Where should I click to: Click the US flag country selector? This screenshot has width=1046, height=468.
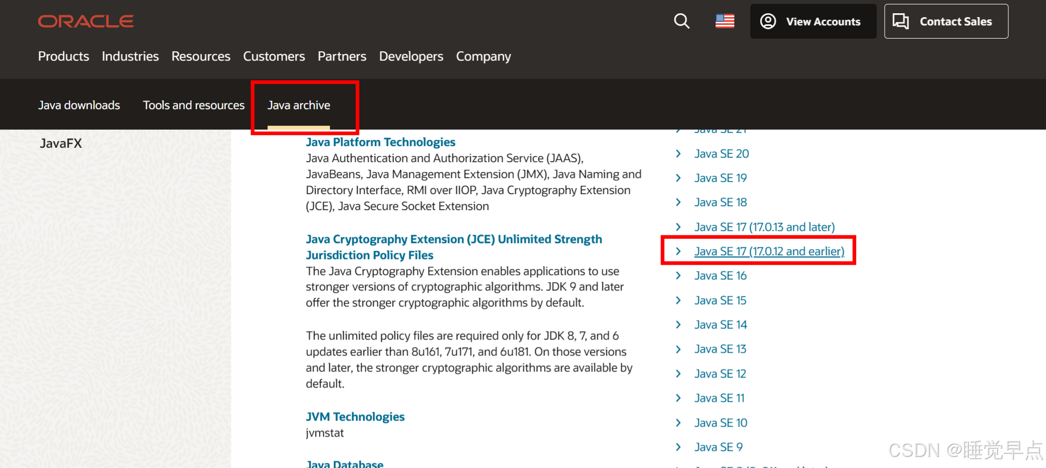[725, 21]
